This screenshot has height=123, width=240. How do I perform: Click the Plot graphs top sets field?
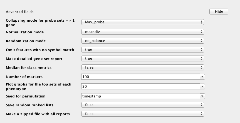[x=140, y=86]
